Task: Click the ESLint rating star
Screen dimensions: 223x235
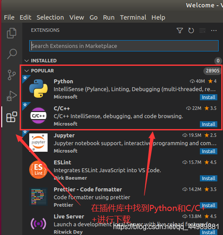Action: tap(207, 162)
